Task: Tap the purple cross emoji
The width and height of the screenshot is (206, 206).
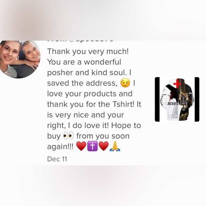Action: [x=92, y=146]
